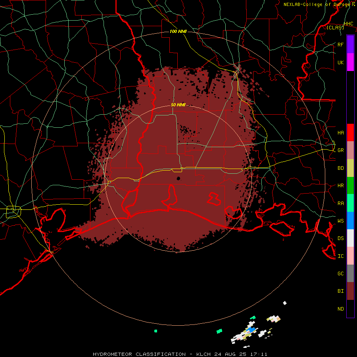Click the UK legend label
This screenshot has width=357, height=357.
341,62
